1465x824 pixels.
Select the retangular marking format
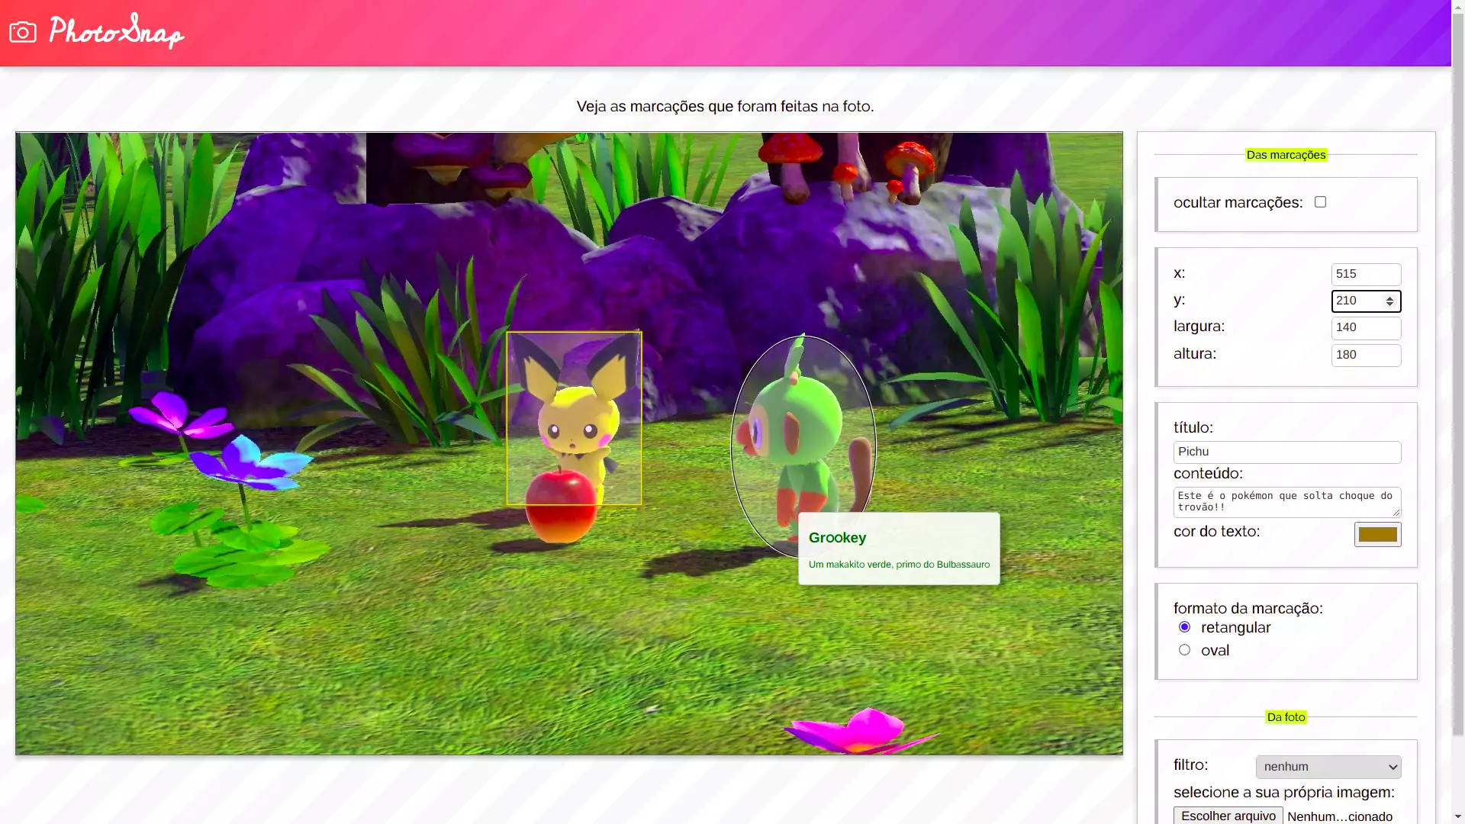click(1184, 627)
